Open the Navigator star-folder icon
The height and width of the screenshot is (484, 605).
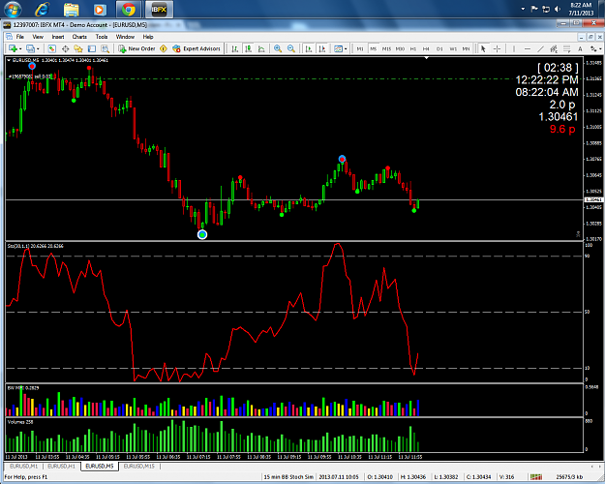[x=78, y=48]
